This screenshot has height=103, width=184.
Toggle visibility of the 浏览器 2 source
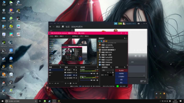coord(74,70)
